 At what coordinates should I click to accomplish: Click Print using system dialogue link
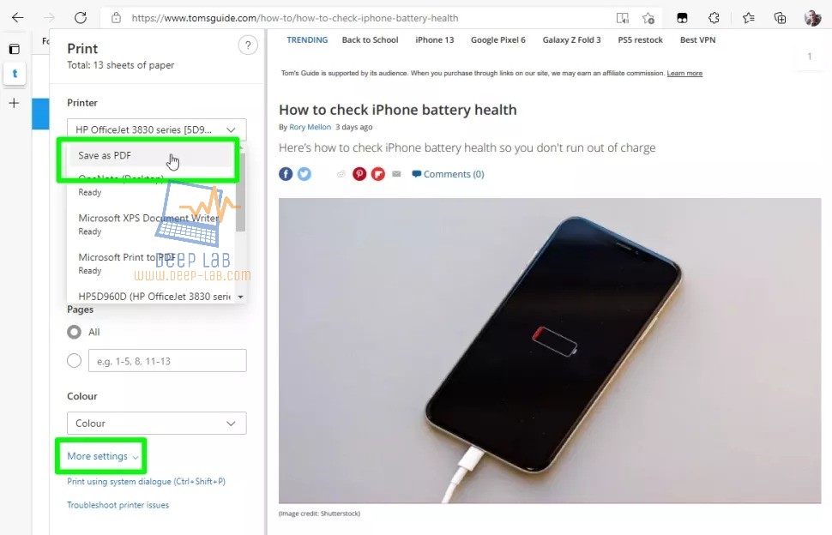pos(146,482)
